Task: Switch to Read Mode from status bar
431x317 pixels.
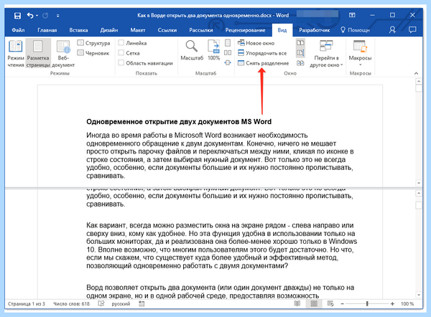Action: click(297, 303)
